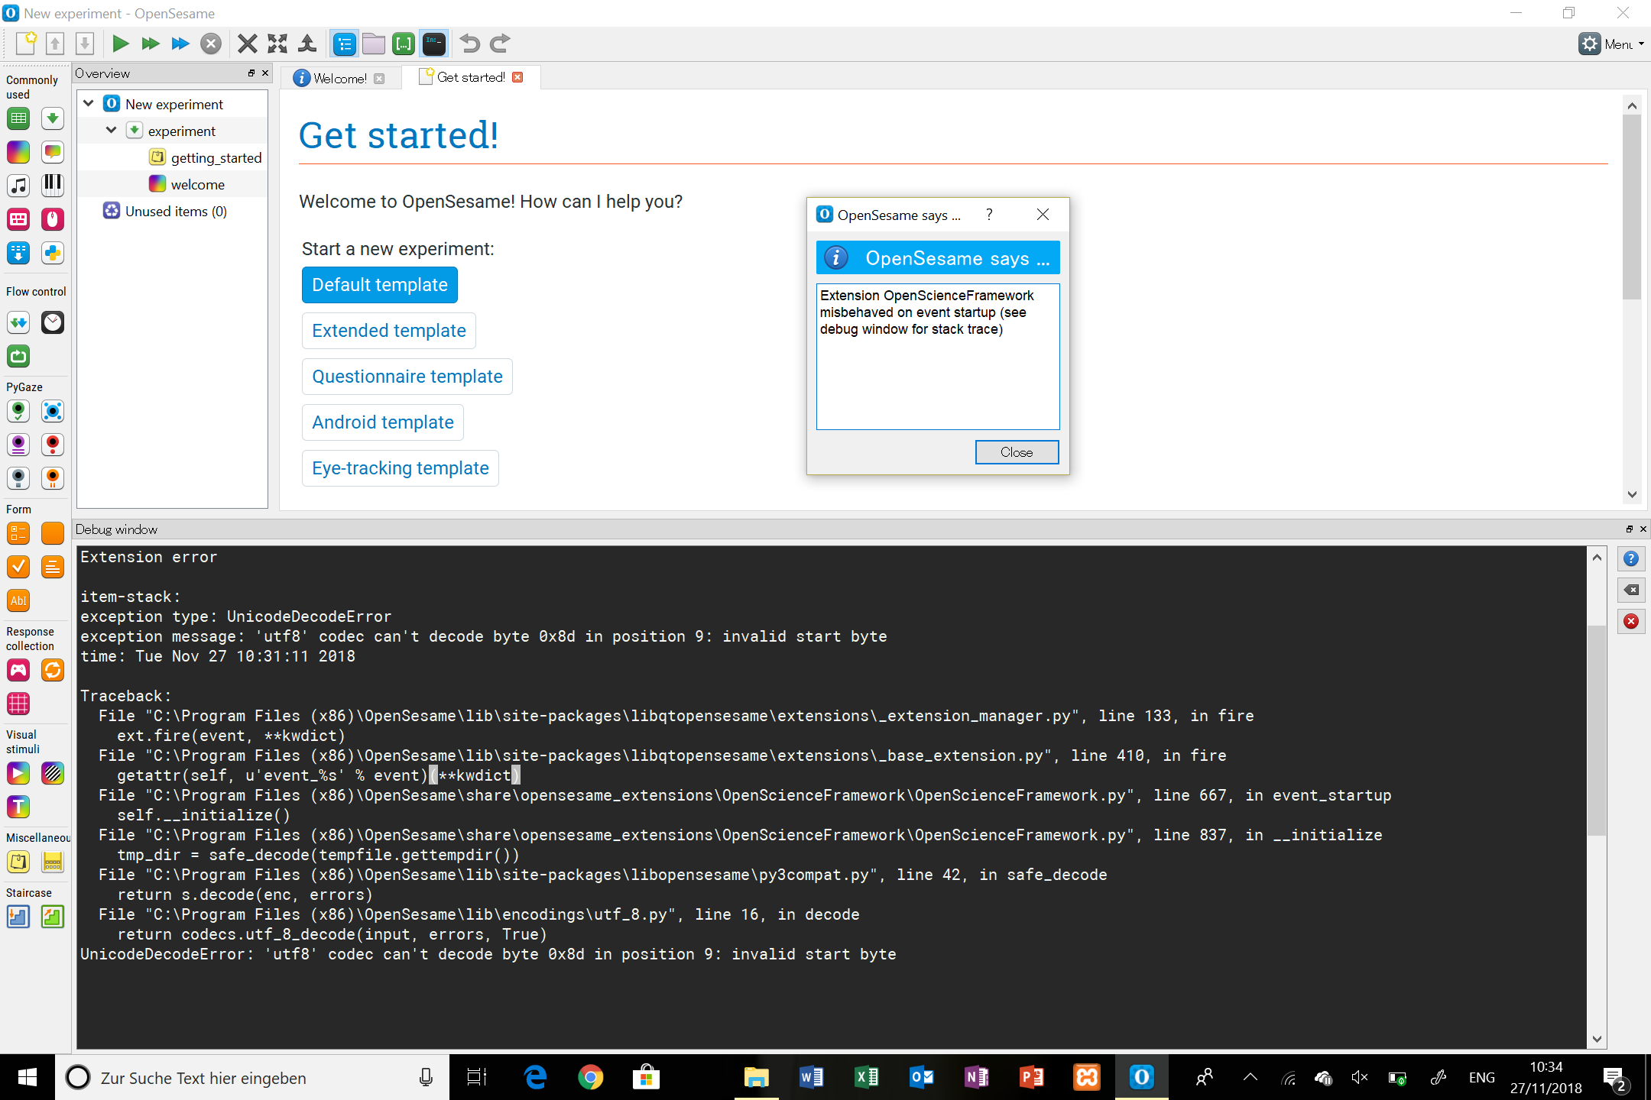1651x1100 pixels.
Task: Click the Kill experiment stop icon
Action: coord(211,44)
